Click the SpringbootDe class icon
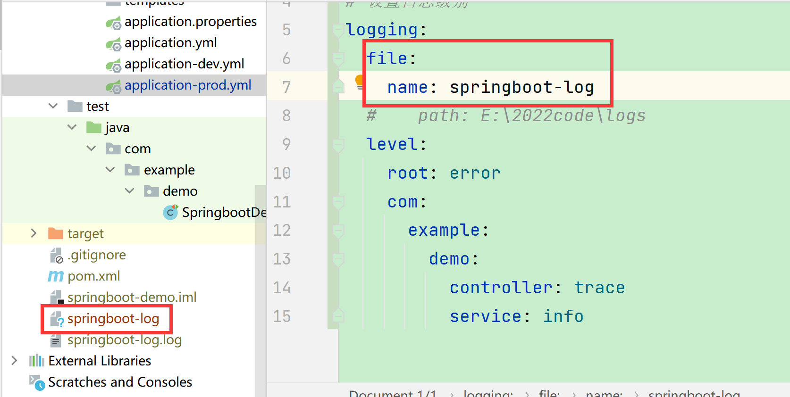The height and width of the screenshot is (397, 790). (170, 212)
